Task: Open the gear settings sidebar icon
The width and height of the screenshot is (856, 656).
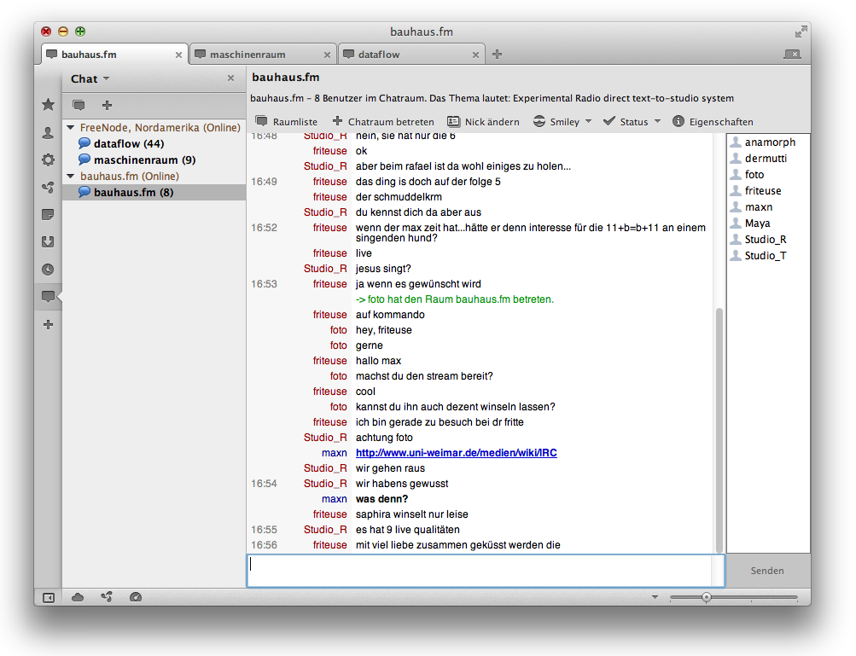Action: [48, 160]
